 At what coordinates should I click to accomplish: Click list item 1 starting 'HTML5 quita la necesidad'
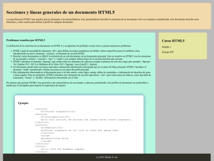pos(76,52)
